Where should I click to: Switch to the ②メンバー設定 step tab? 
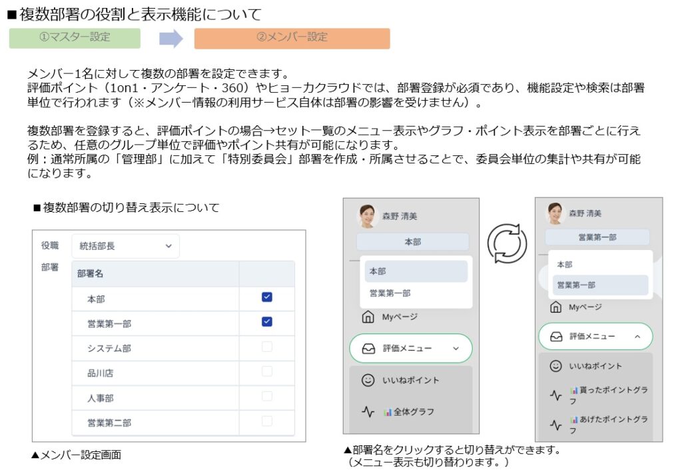click(x=292, y=38)
